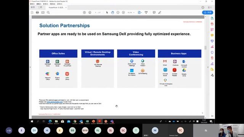
Task: Expand the right tools pane arrow at bottom
Action: coord(212,116)
